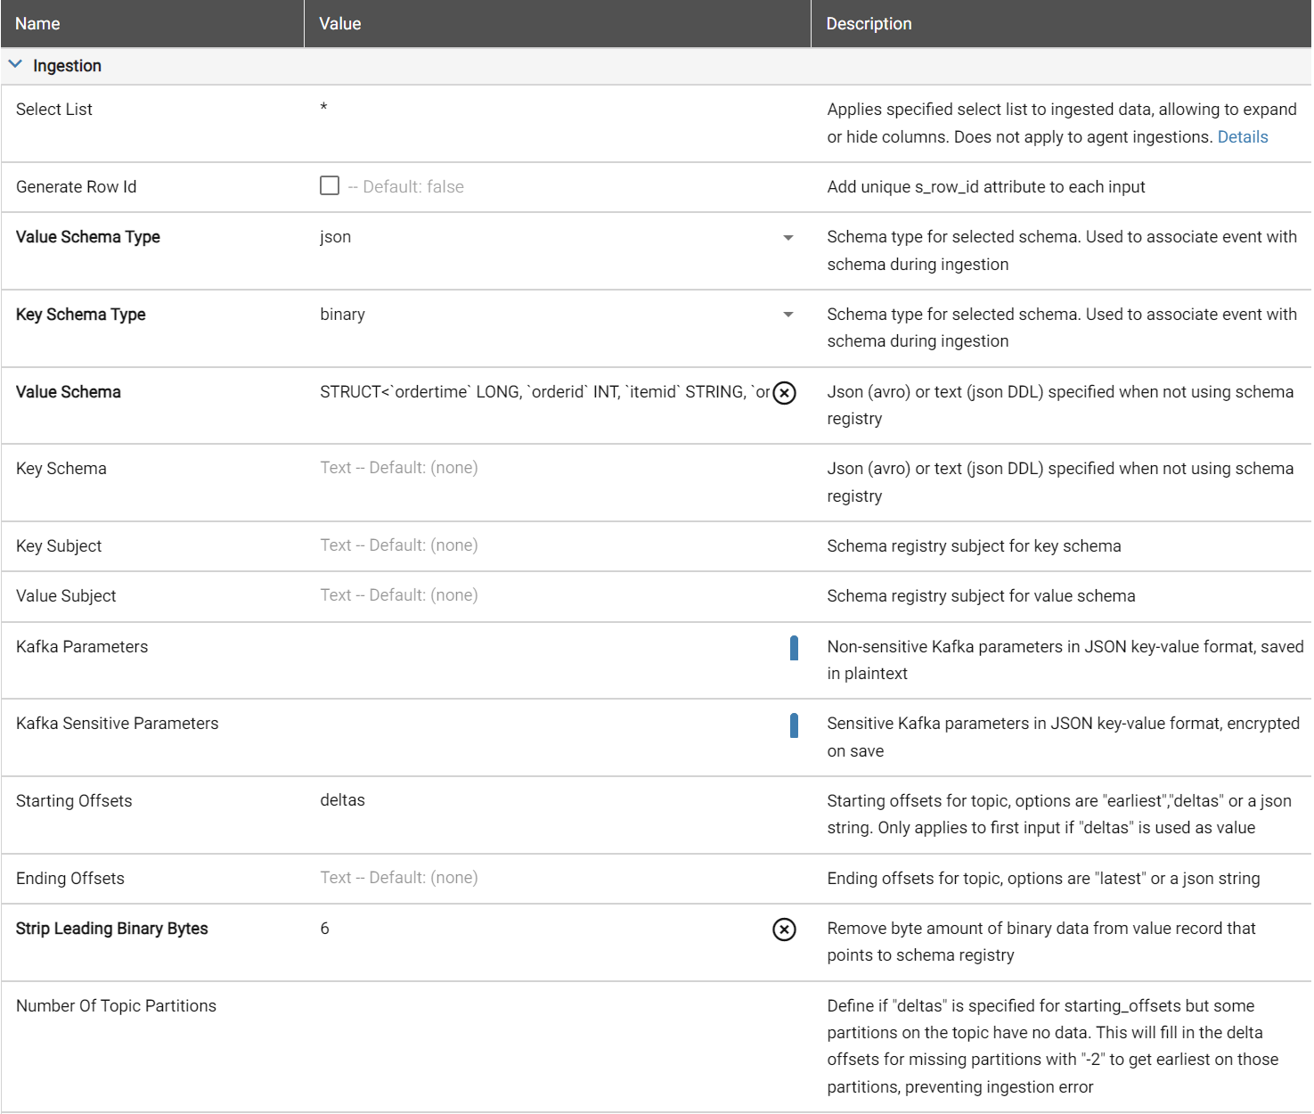This screenshot has height=1114, width=1314.
Task: Click the Kafka Parameters blue edit marker
Action: (794, 648)
